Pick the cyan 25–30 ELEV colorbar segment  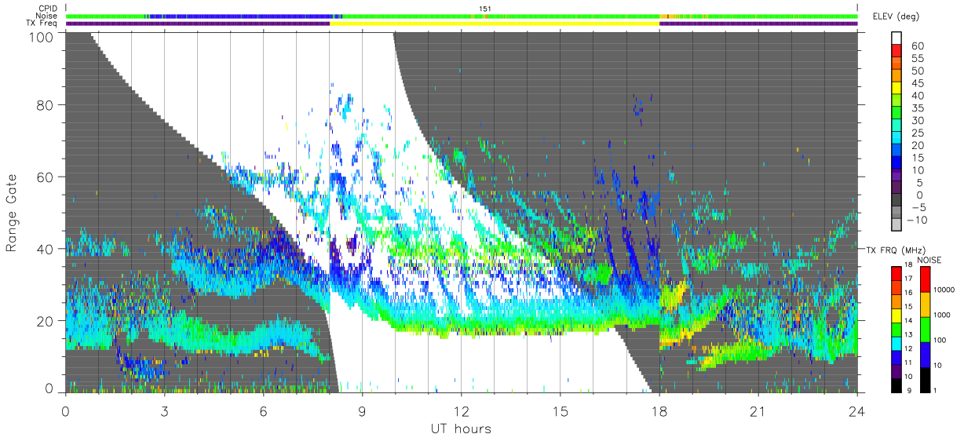click(896, 126)
